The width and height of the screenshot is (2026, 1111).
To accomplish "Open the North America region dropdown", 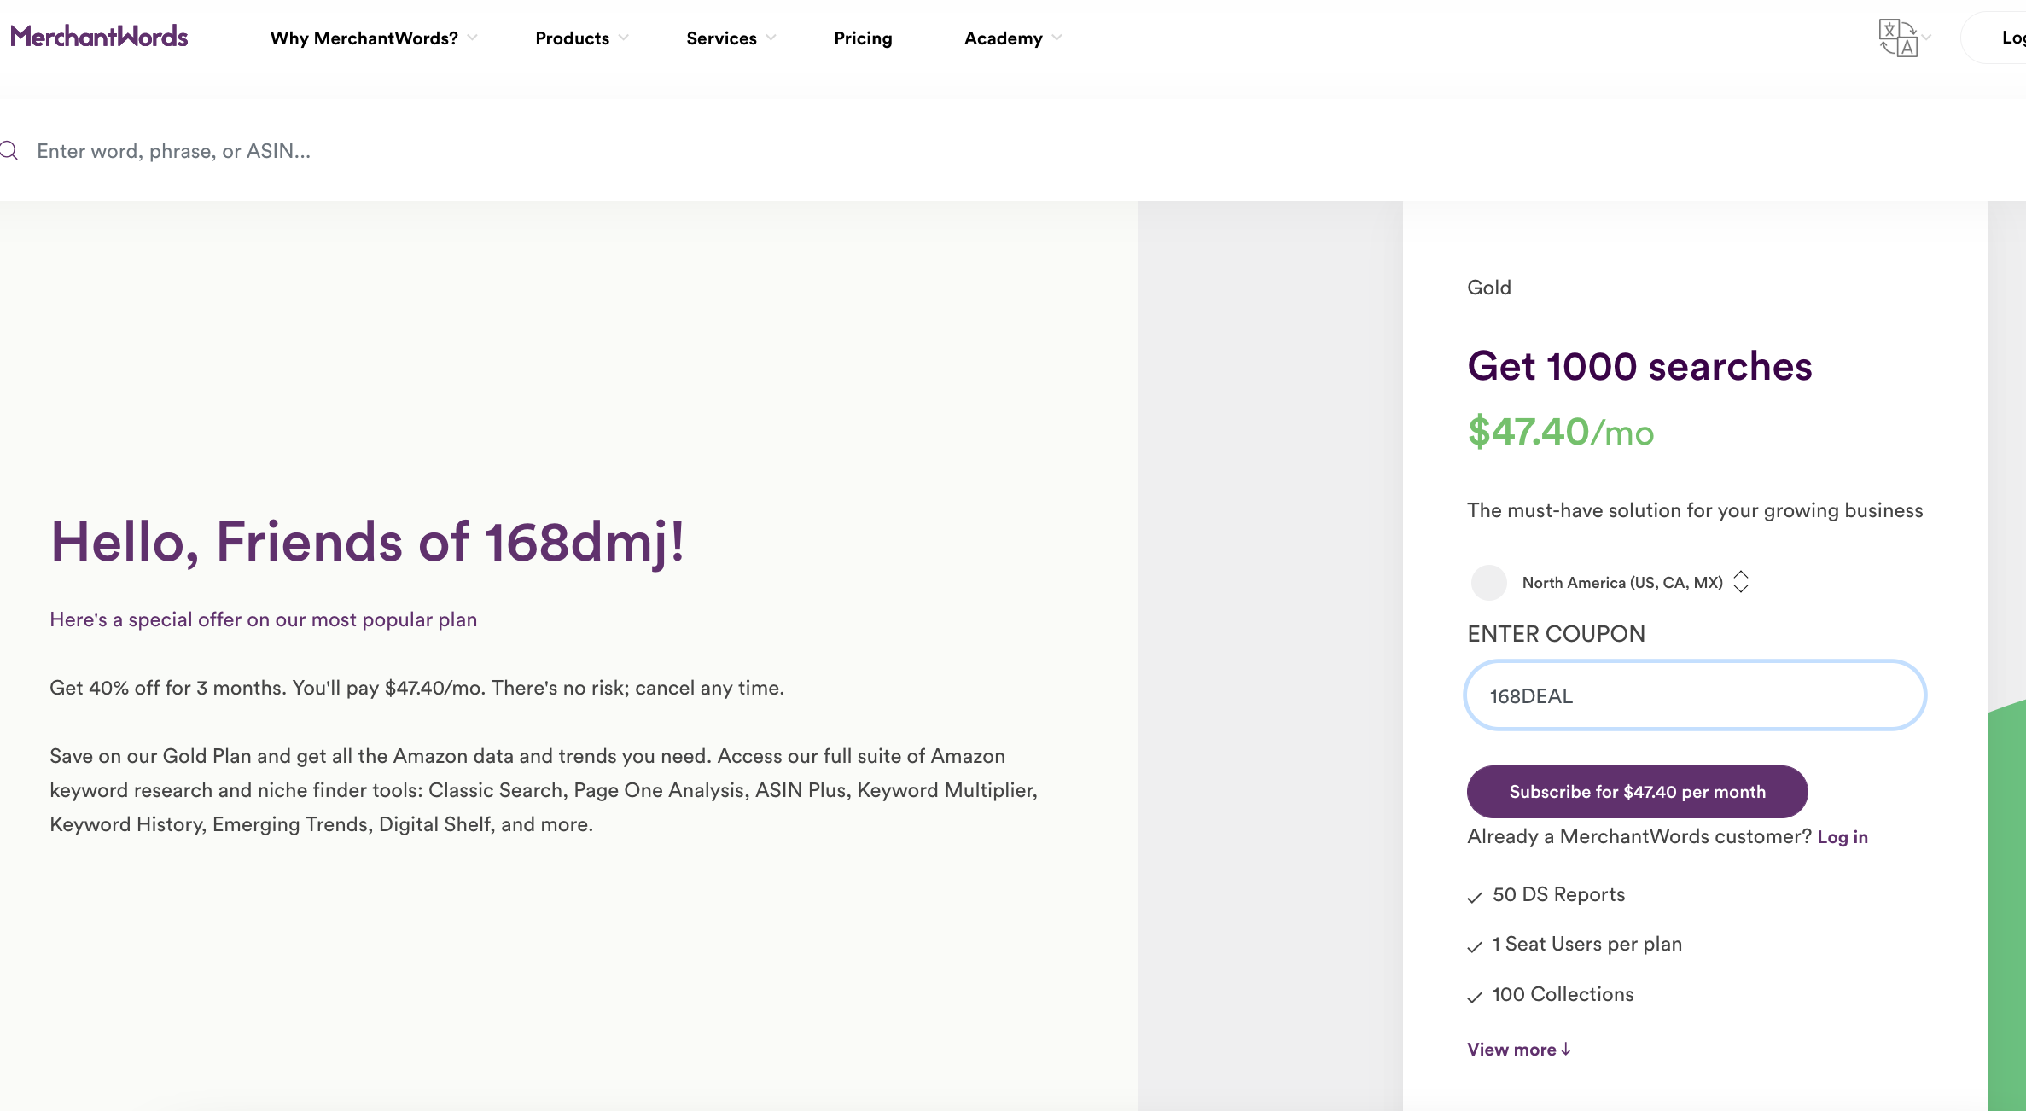I will tap(1635, 583).
